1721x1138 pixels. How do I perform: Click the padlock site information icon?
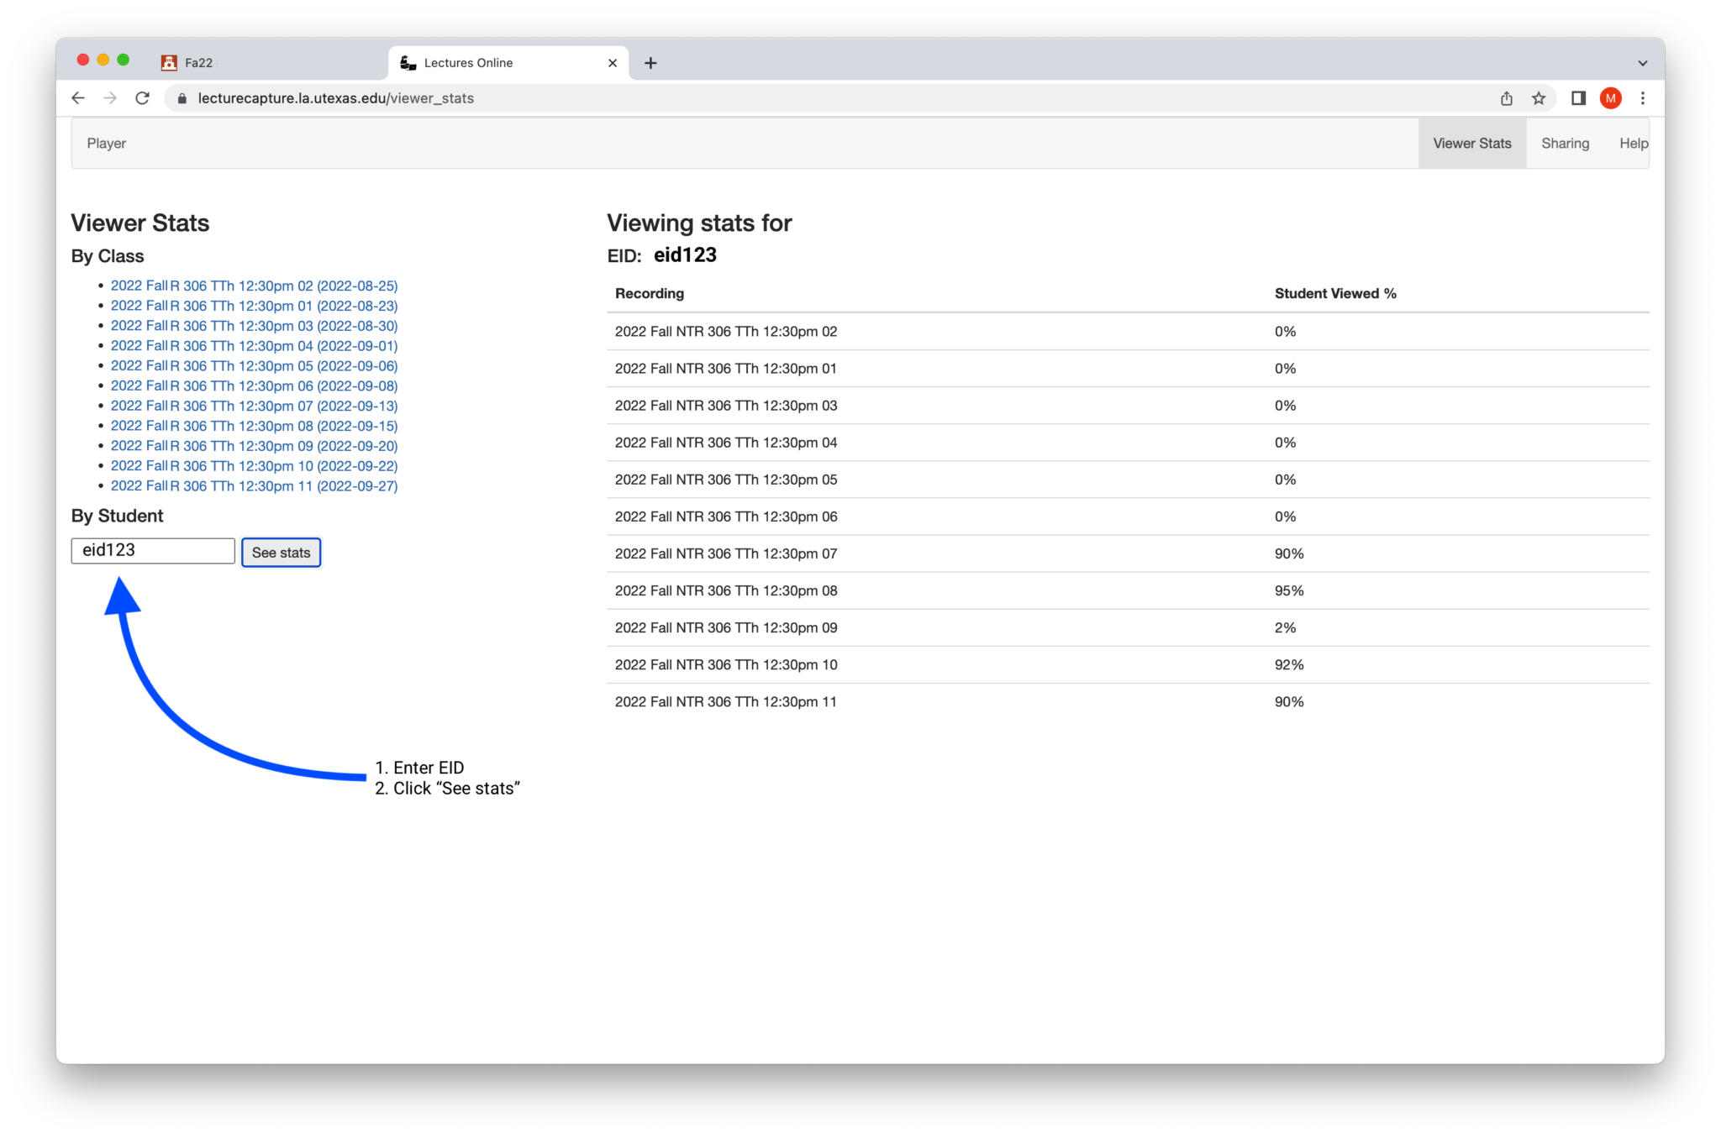pos(181,98)
